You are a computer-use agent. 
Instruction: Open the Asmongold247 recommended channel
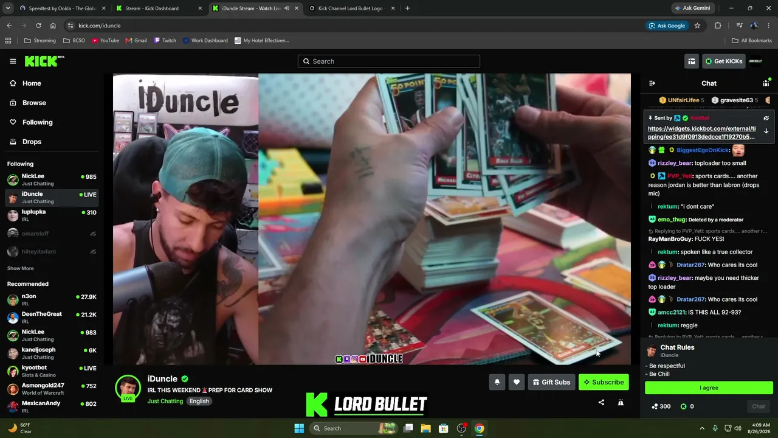(52, 389)
